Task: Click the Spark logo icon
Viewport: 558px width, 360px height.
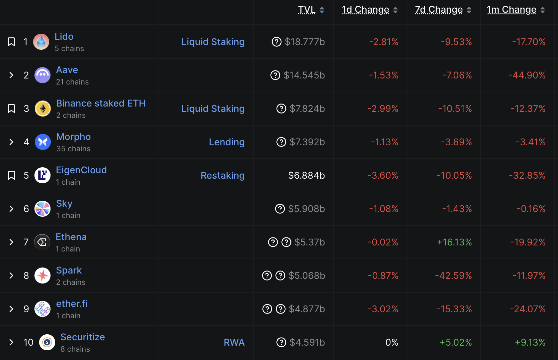Action: (x=42, y=276)
